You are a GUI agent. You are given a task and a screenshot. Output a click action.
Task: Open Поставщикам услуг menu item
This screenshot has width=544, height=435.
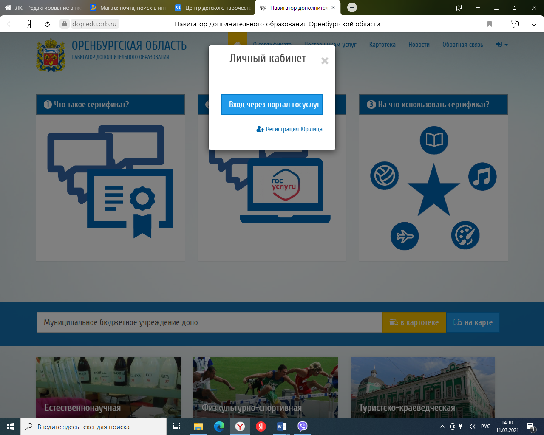(x=330, y=45)
